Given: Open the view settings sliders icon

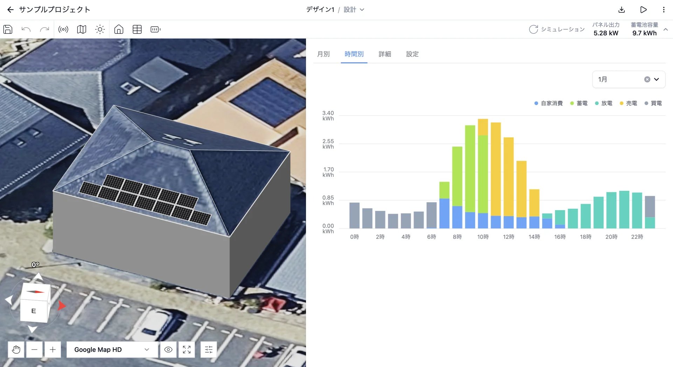Looking at the screenshot, I should pyautogui.click(x=209, y=349).
